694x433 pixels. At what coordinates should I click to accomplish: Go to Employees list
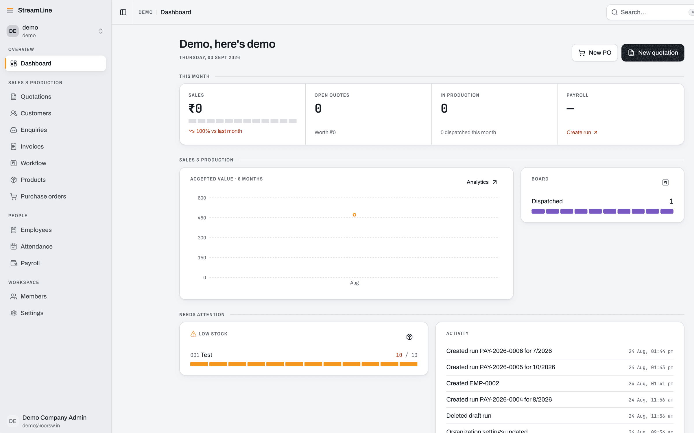(x=56, y=230)
